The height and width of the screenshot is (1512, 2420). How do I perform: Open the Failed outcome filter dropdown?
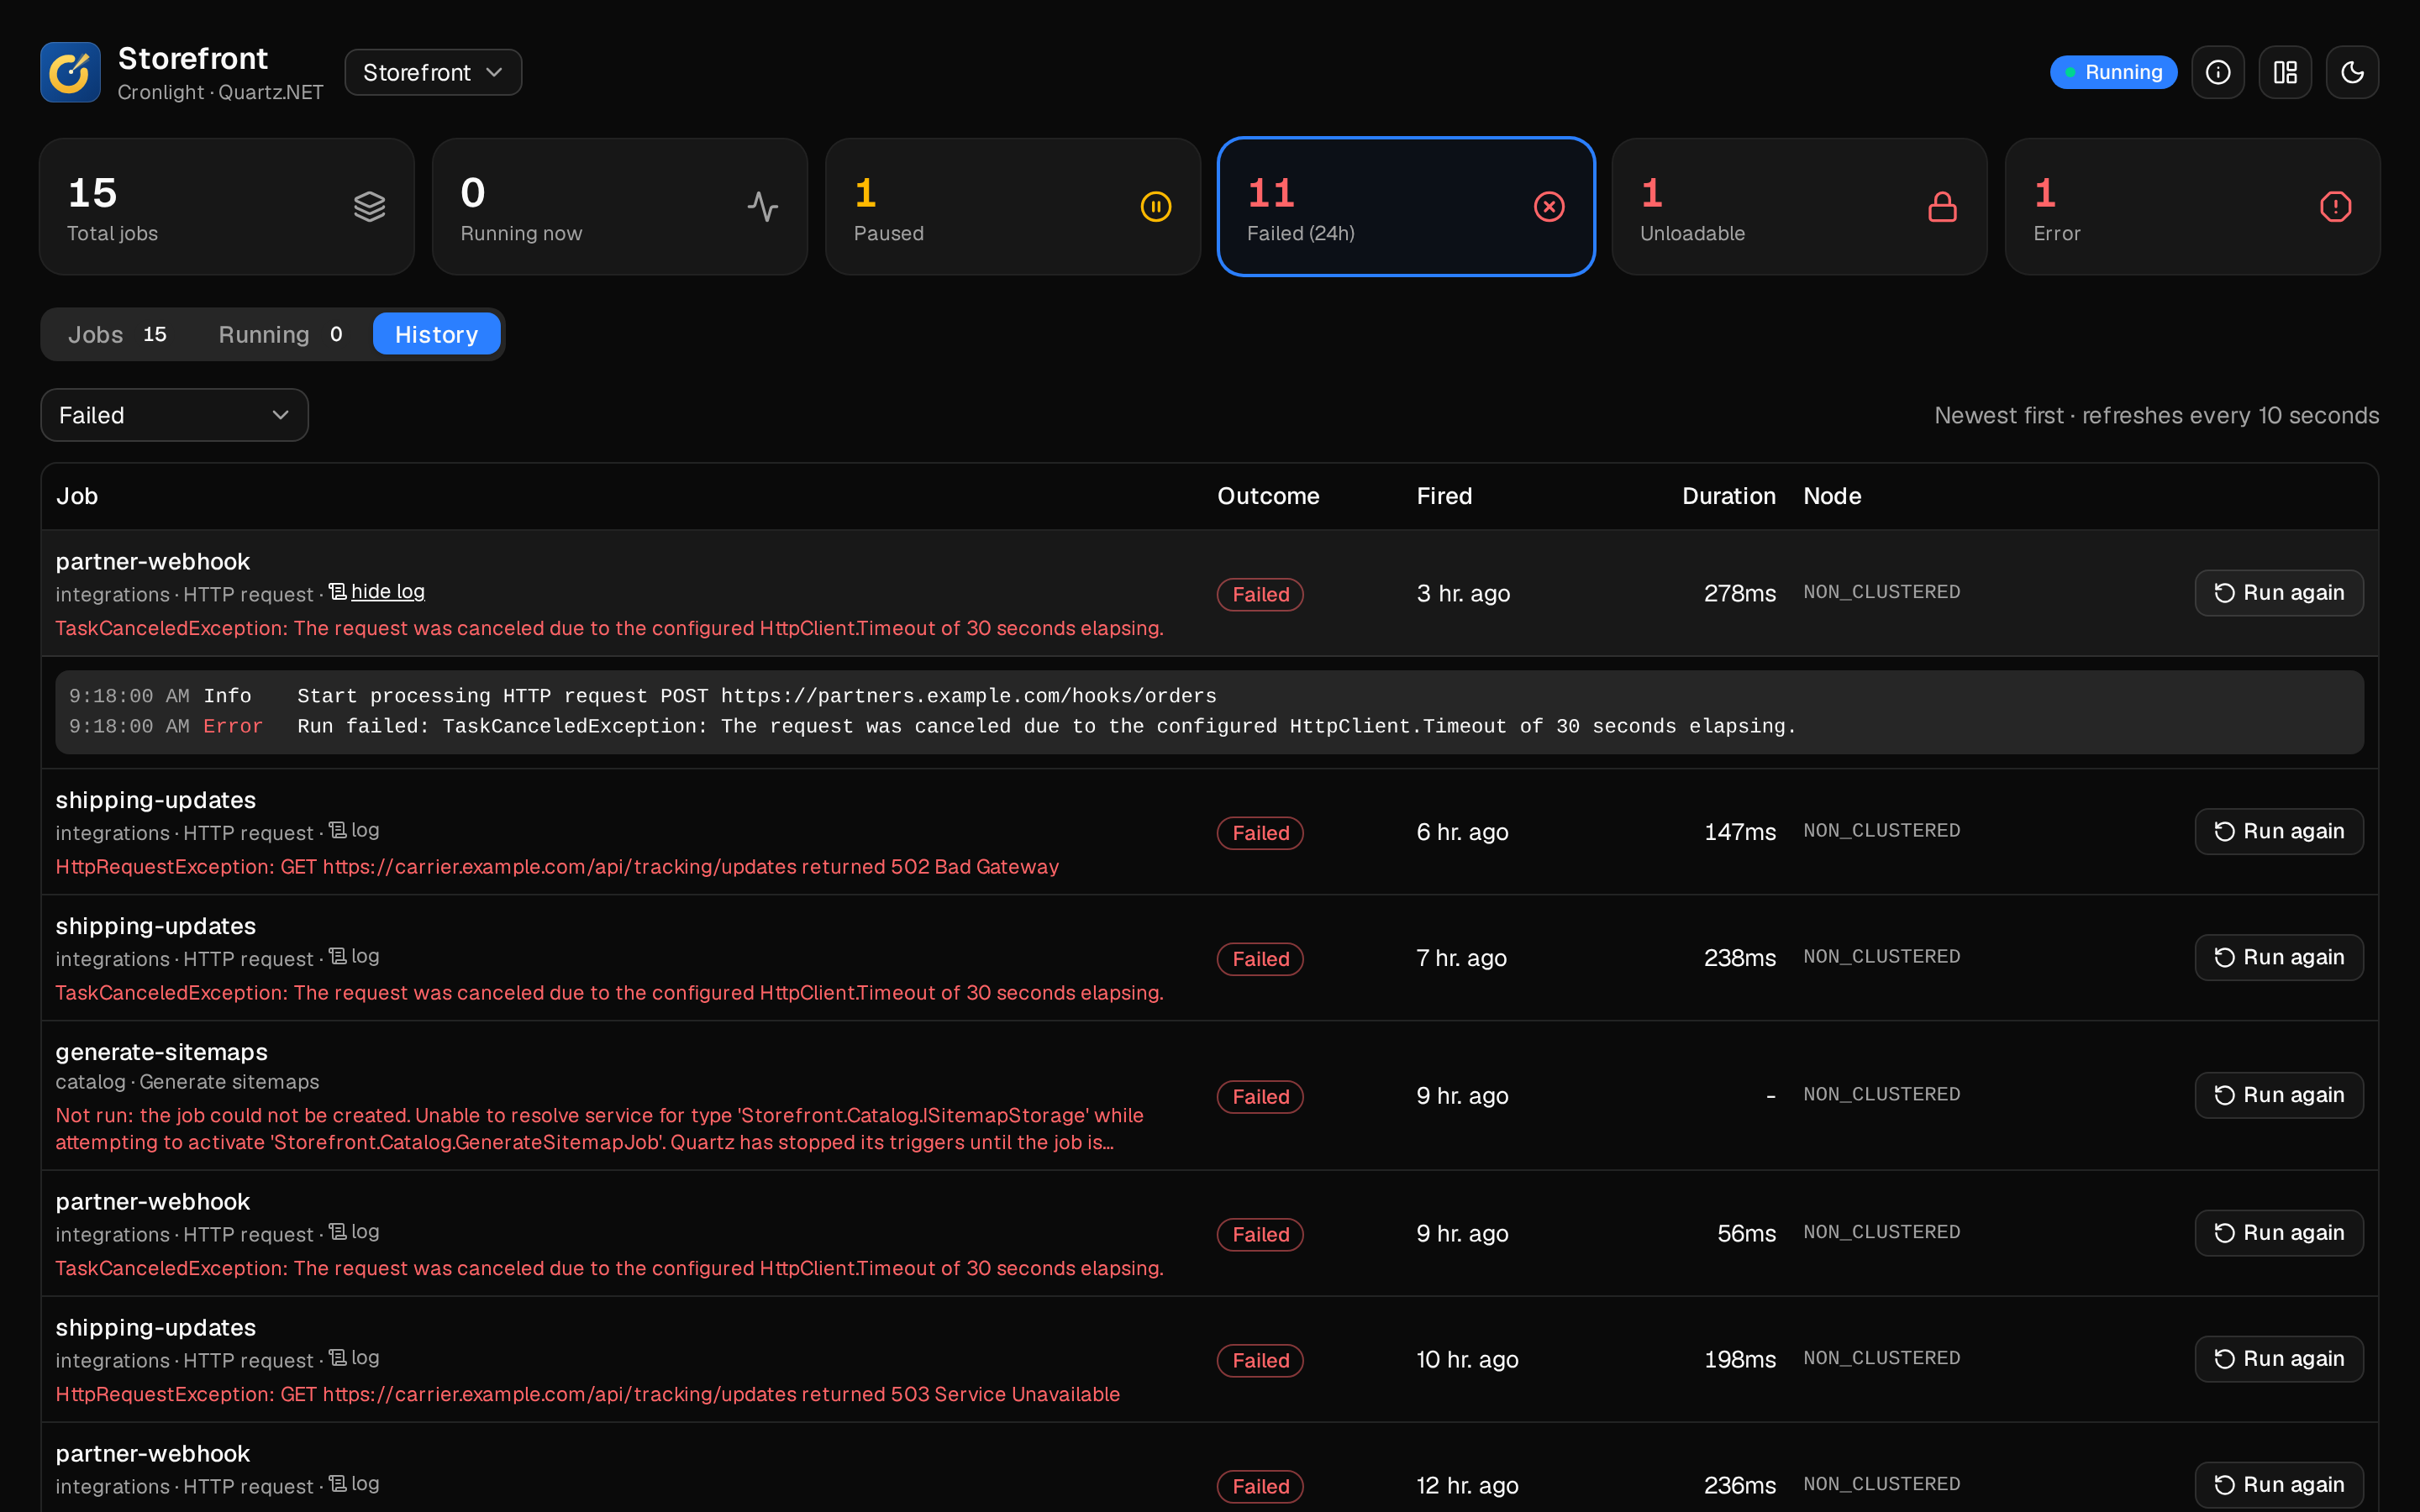(175, 415)
